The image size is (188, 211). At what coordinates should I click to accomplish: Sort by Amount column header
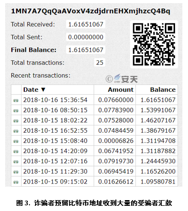120,90
